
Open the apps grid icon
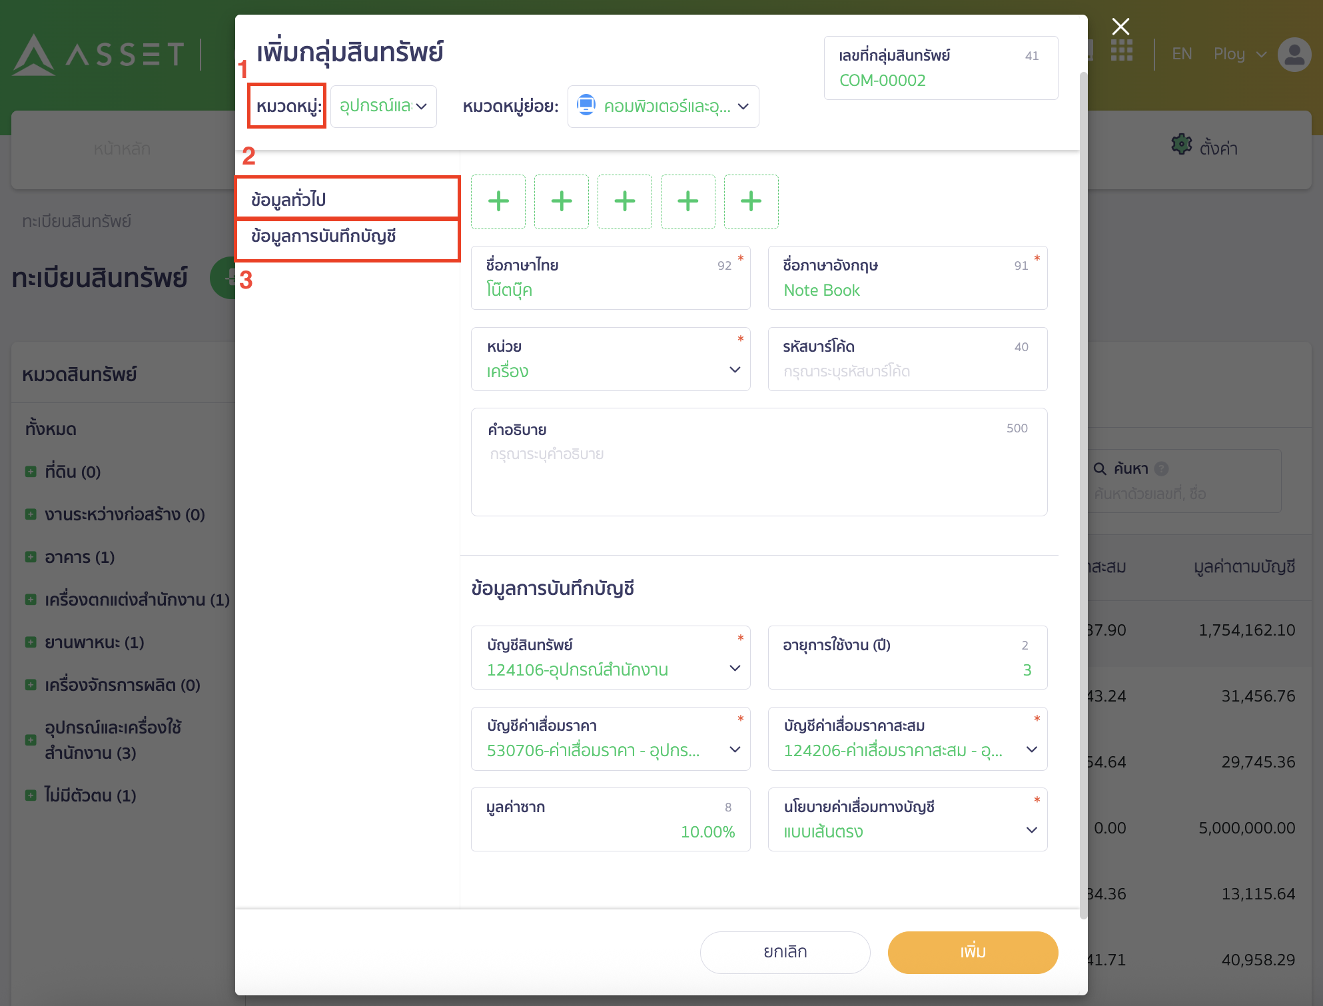pyautogui.click(x=1122, y=51)
